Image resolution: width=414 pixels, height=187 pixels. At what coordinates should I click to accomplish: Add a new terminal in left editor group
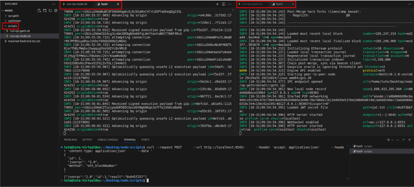[x=217, y=4]
